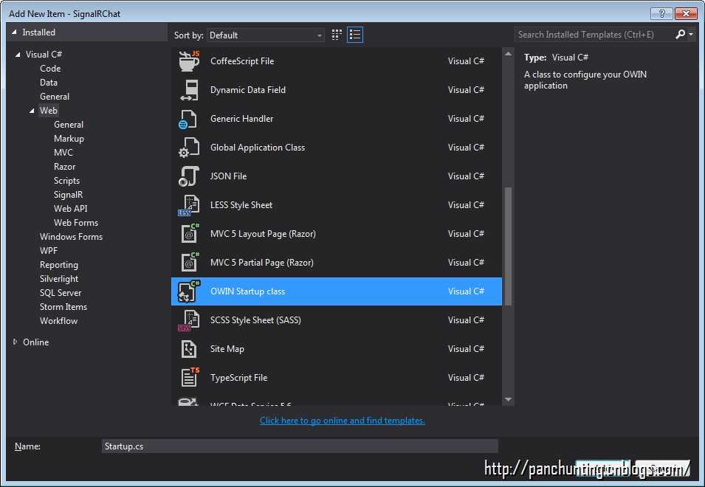Open the Sort by Default dropdown

265,35
